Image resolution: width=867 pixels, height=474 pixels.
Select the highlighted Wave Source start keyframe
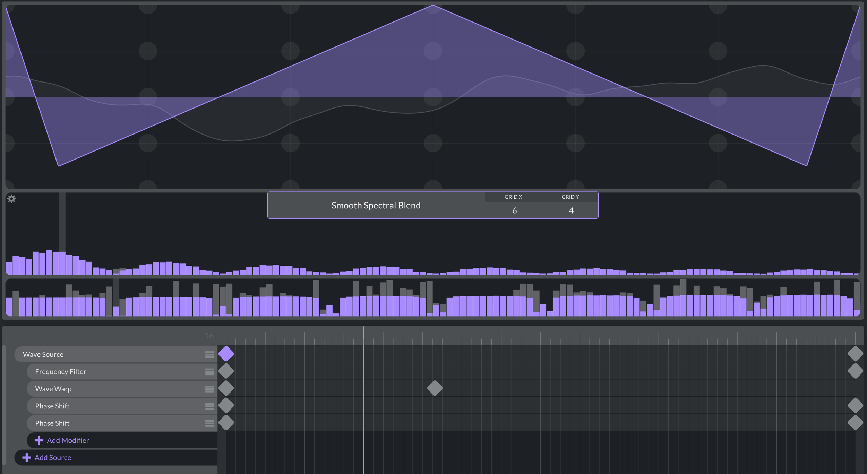(x=226, y=354)
